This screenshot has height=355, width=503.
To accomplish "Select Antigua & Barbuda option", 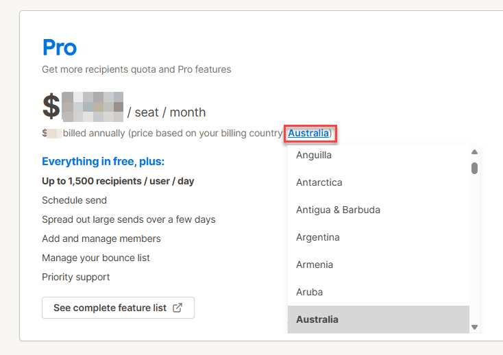I will click(338, 210).
